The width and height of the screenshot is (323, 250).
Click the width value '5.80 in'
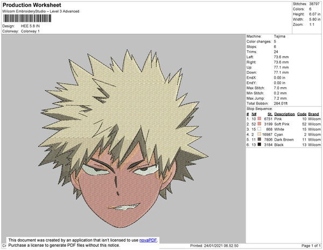tap(315, 19)
